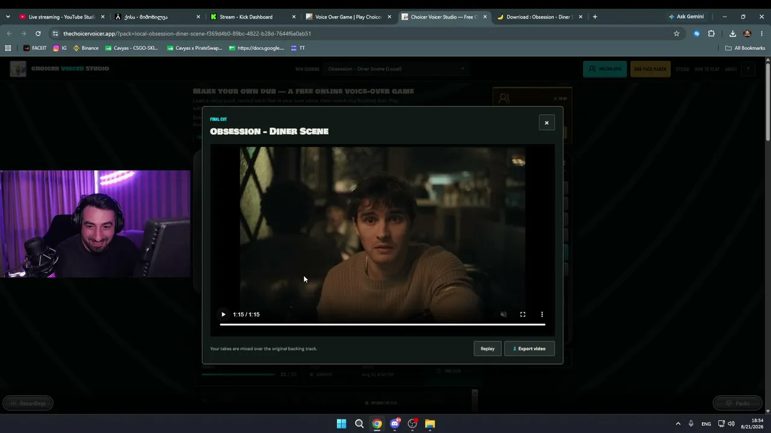This screenshot has height=433, width=771.
Task: Open the Recordings panel
Action: (x=28, y=403)
